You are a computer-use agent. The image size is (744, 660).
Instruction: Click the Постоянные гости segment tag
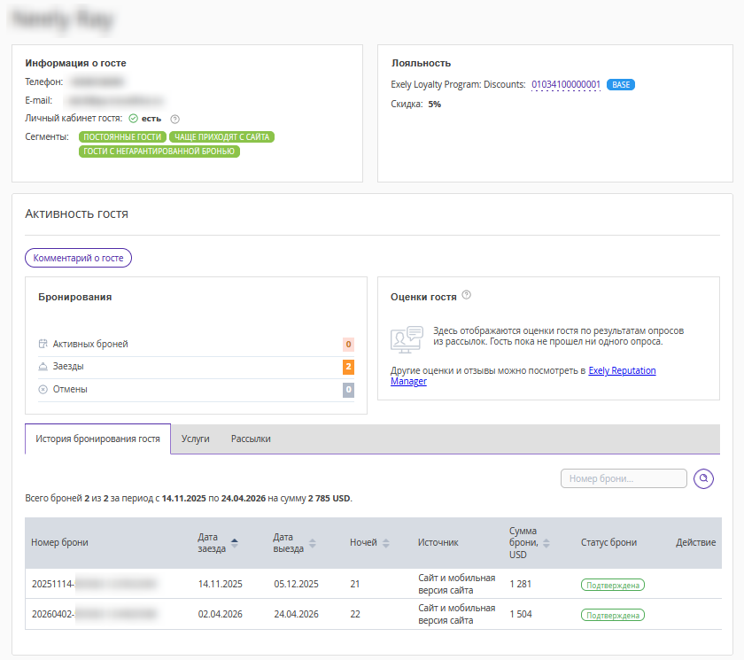(x=122, y=137)
